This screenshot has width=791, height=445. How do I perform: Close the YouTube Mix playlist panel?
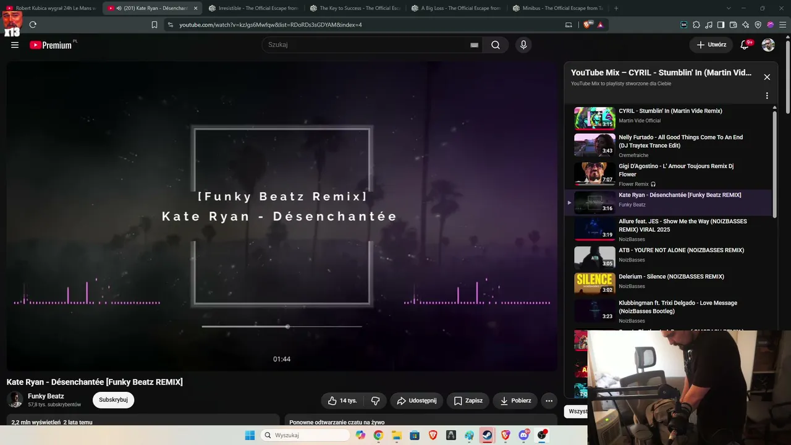[767, 77]
